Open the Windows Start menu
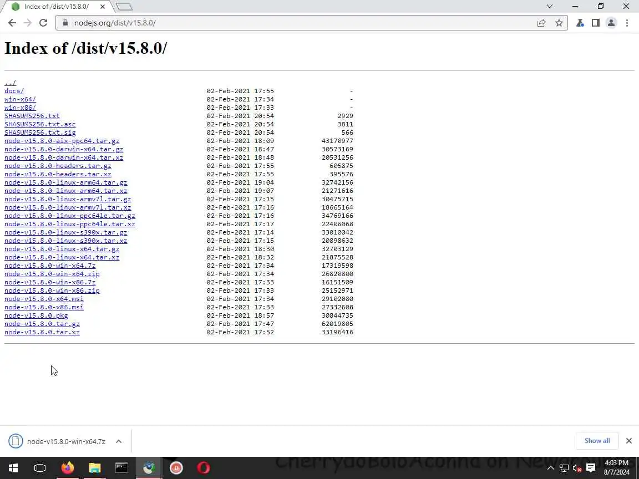 click(x=13, y=467)
